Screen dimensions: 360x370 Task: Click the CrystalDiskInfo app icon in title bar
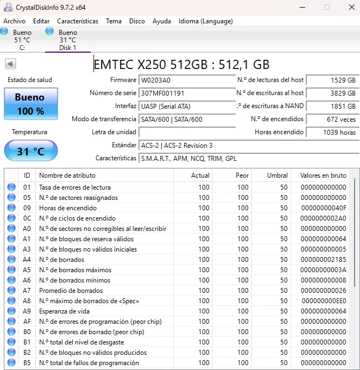tap(8, 7)
